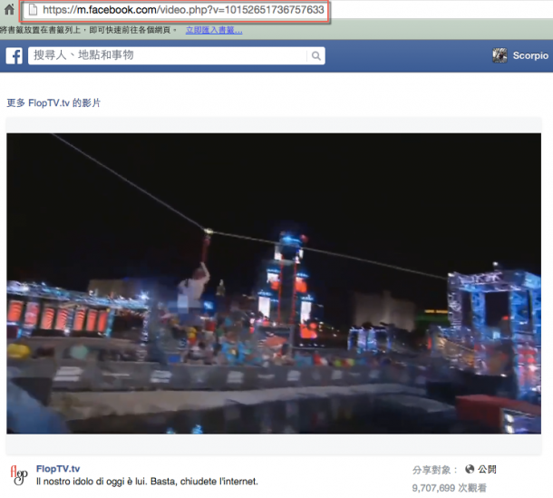This screenshot has width=553, height=498.
Task: Click the browser home icon
Action: click(9, 10)
